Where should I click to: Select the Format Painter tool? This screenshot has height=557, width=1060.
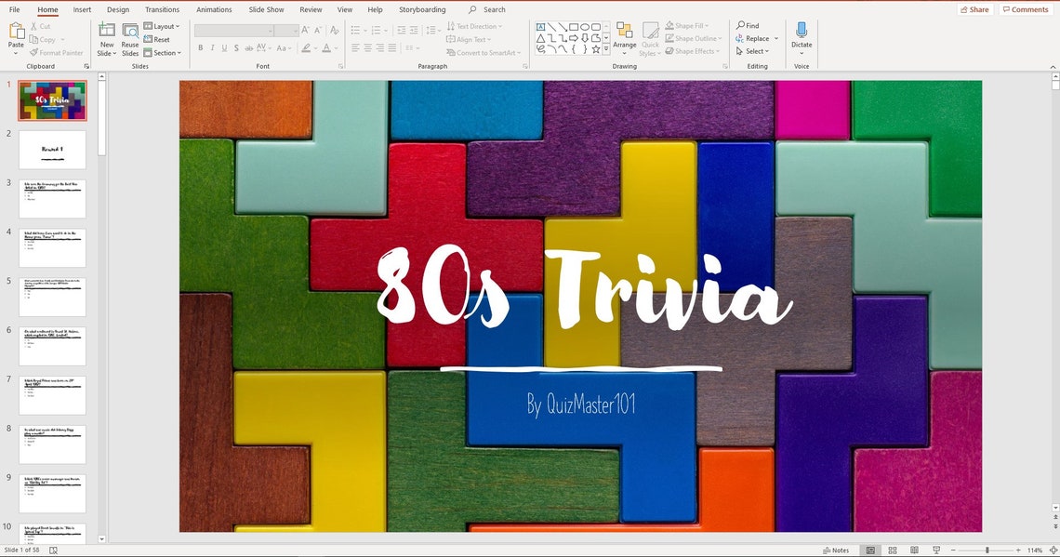coord(57,52)
